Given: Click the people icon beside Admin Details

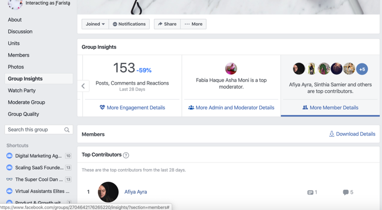Looking at the screenshot, I should coord(191,107).
